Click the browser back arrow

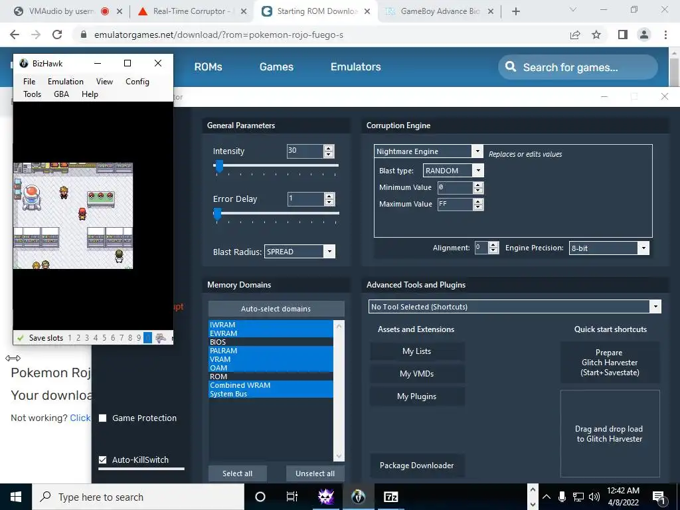click(x=15, y=35)
